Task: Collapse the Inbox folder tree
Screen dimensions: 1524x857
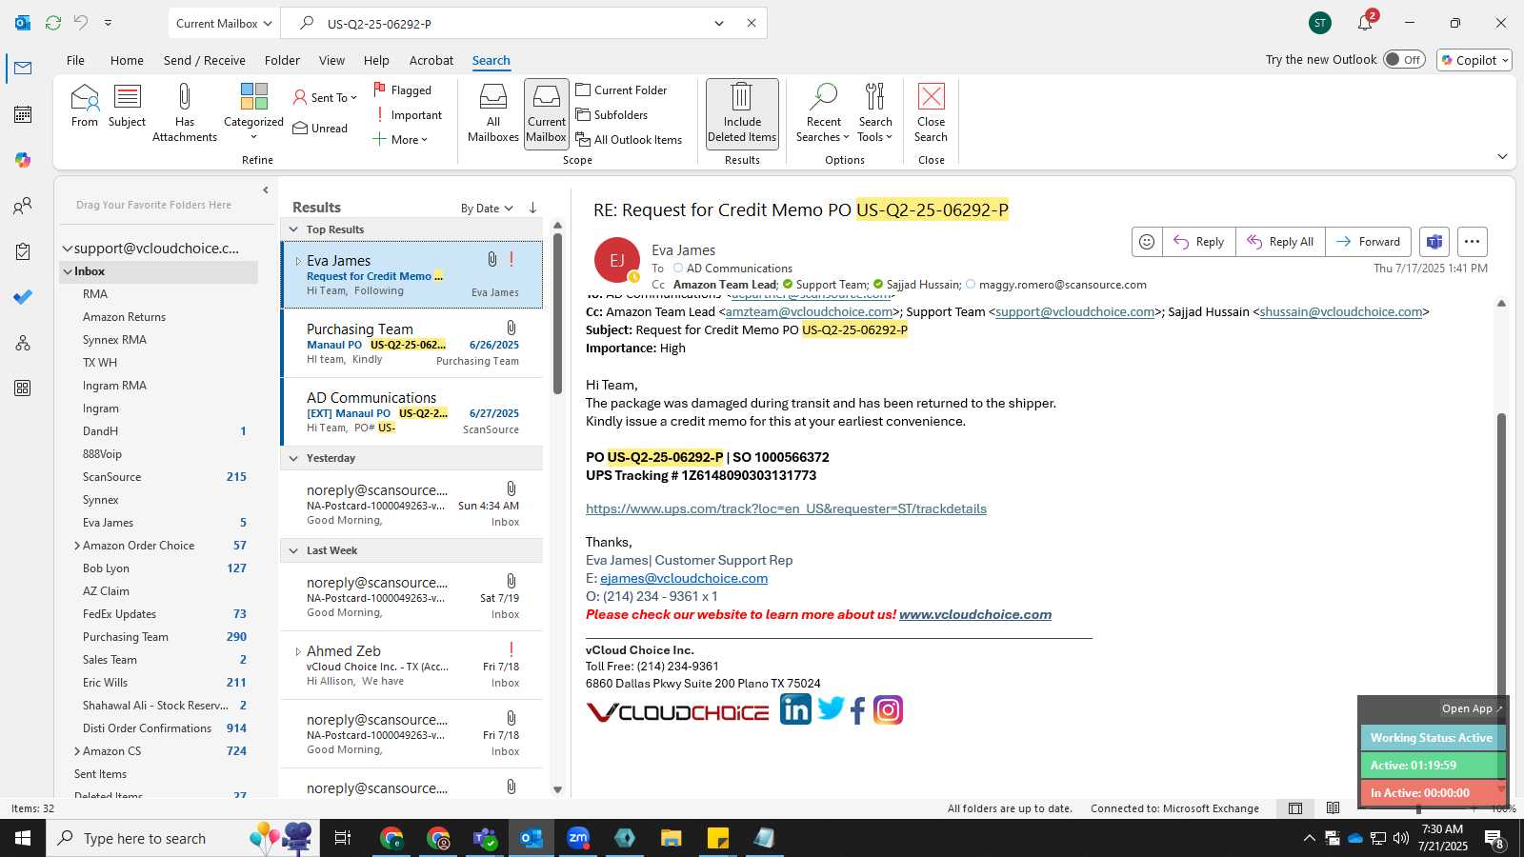Action: coord(68,271)
